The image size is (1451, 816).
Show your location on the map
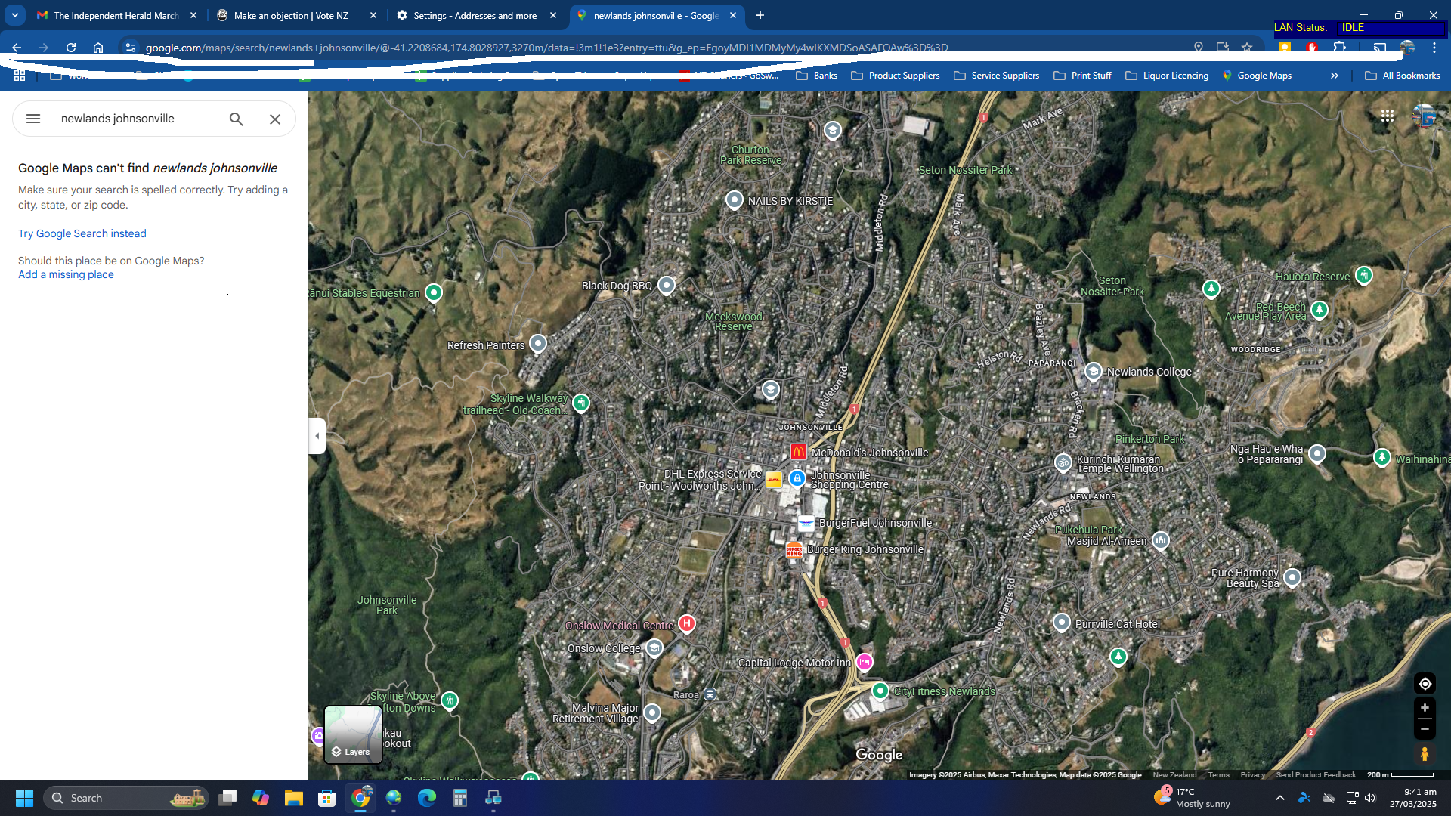pos(1425,684)
